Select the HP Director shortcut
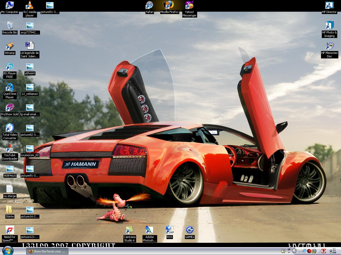Viewport: 341px width, 255px height. coord(329,7)
